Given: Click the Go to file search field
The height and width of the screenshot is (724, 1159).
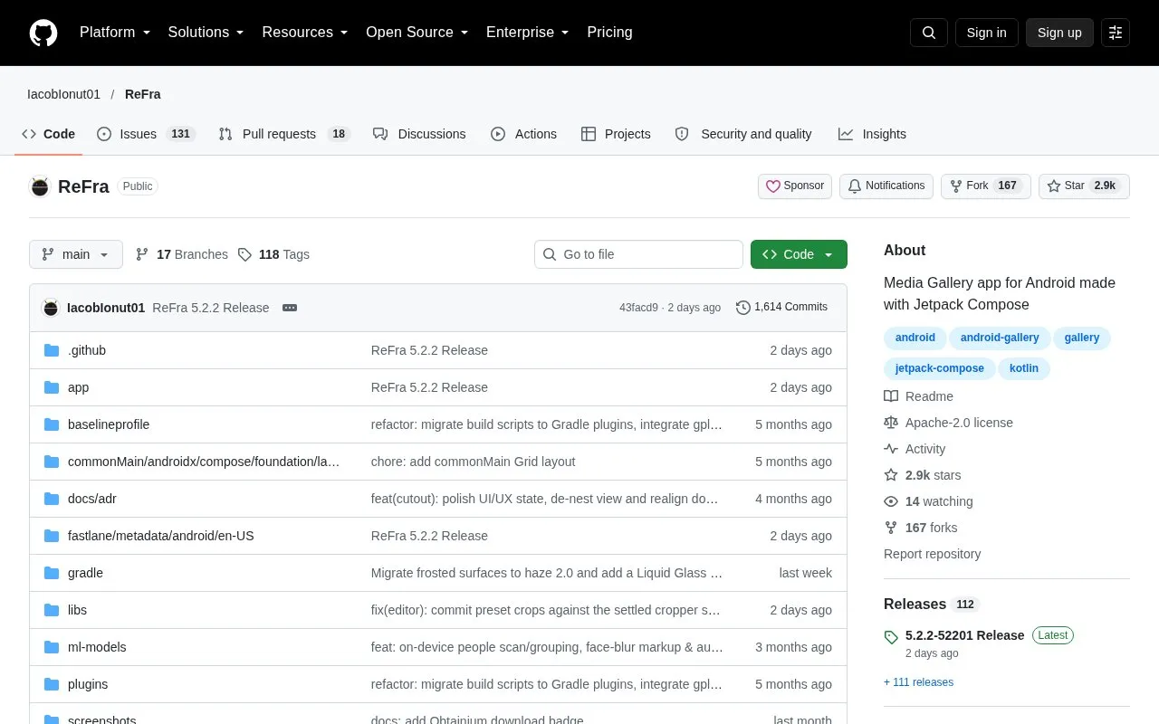Looking at the screenshot, I should 638,254.
